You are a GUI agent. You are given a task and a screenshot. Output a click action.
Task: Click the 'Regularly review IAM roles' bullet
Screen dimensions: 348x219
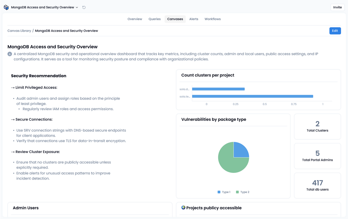68,109
